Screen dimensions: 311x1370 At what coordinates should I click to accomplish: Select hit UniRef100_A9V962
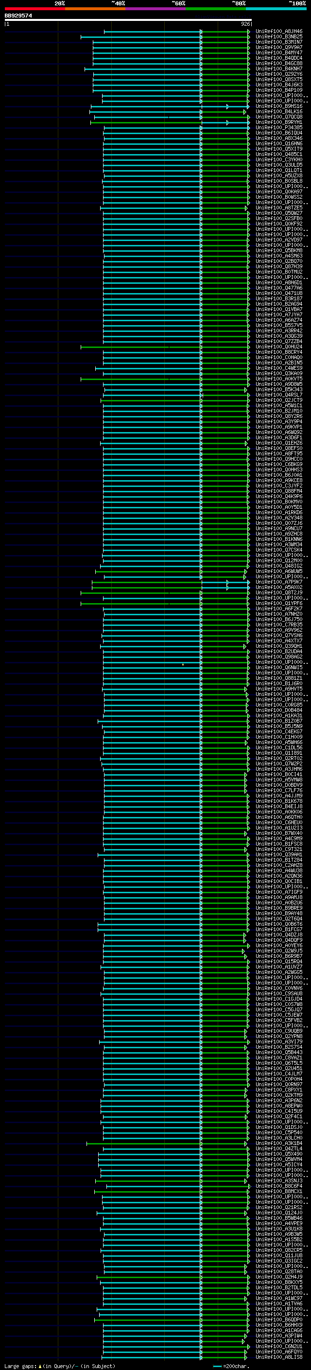pyautogui.click(x=279, y=630)
